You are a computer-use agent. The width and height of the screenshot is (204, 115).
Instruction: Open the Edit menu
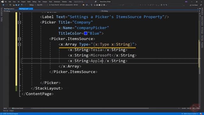(x=10, y=2)
